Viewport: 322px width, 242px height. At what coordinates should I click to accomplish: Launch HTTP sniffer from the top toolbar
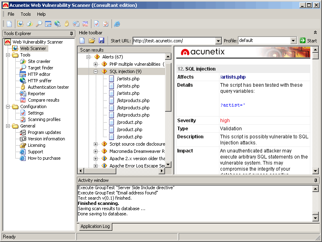[58, 24]
